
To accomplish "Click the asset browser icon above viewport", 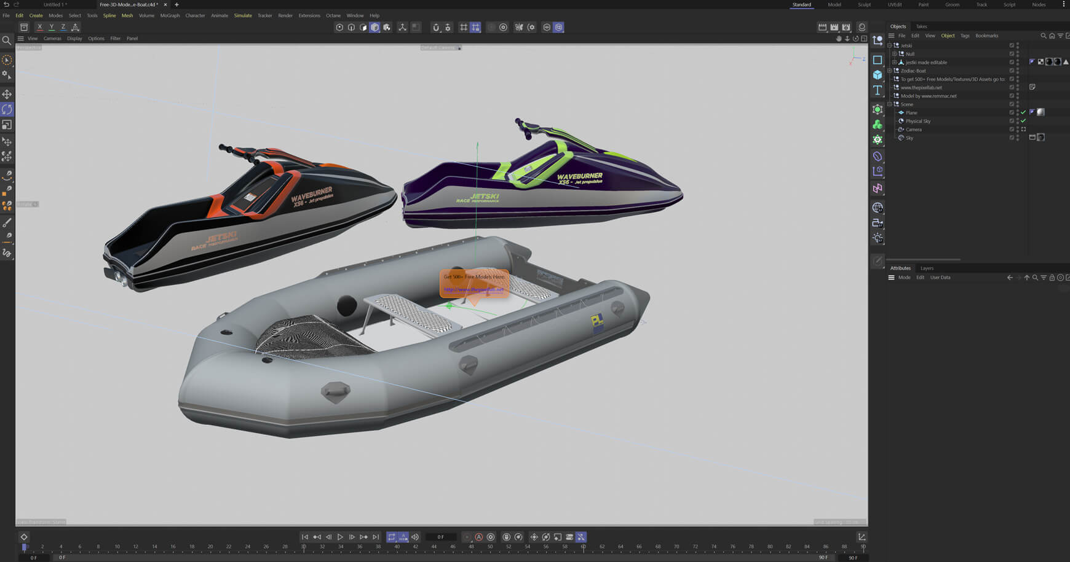I will 24,27.
